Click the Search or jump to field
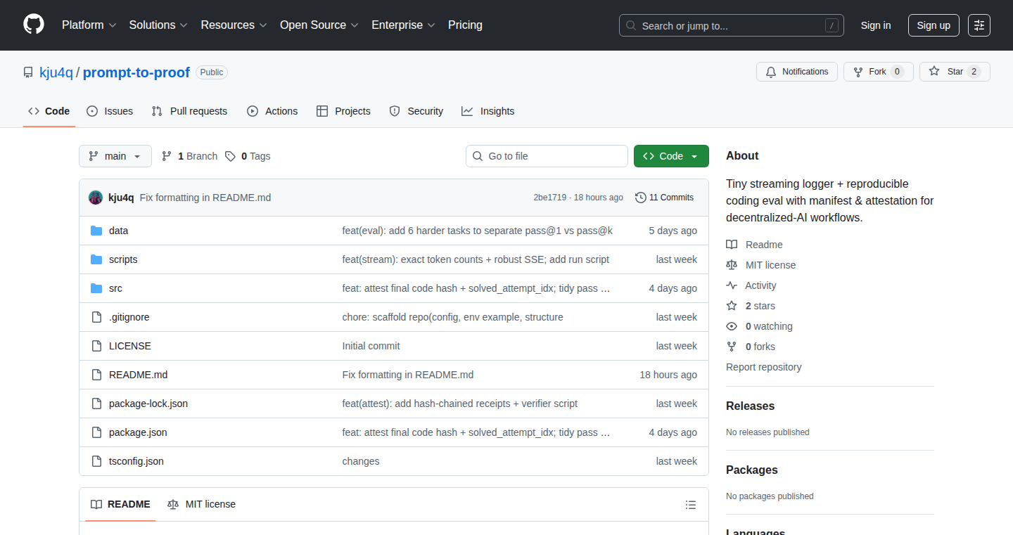The image size is (1013, 535). [732, 25]
